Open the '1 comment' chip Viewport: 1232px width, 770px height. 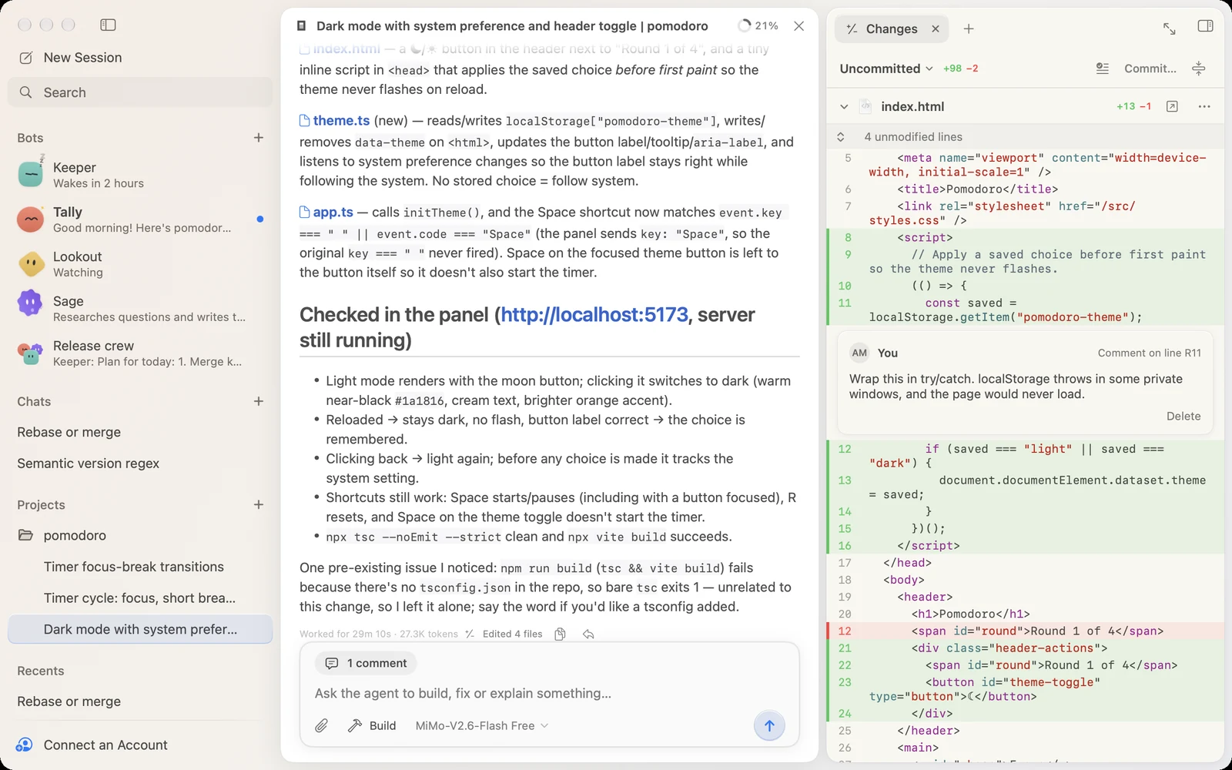[x=366, y=663]
